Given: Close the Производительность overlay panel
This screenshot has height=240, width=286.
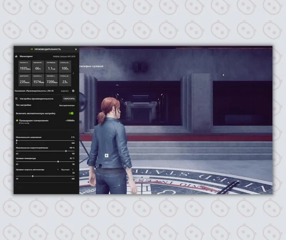Looking at the screenshot, I should point(76,49).
